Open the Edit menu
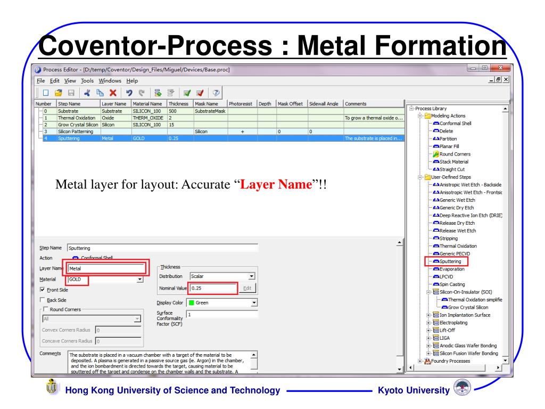This screenshot has width=545, height=409. click(55, 81)
